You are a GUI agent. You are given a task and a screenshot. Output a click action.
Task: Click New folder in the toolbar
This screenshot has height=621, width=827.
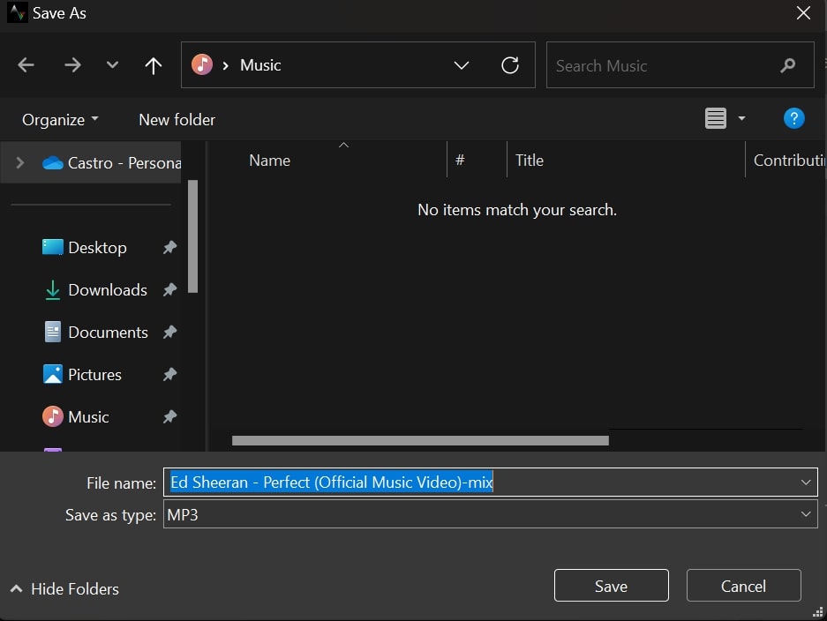[x=177, y=120]
